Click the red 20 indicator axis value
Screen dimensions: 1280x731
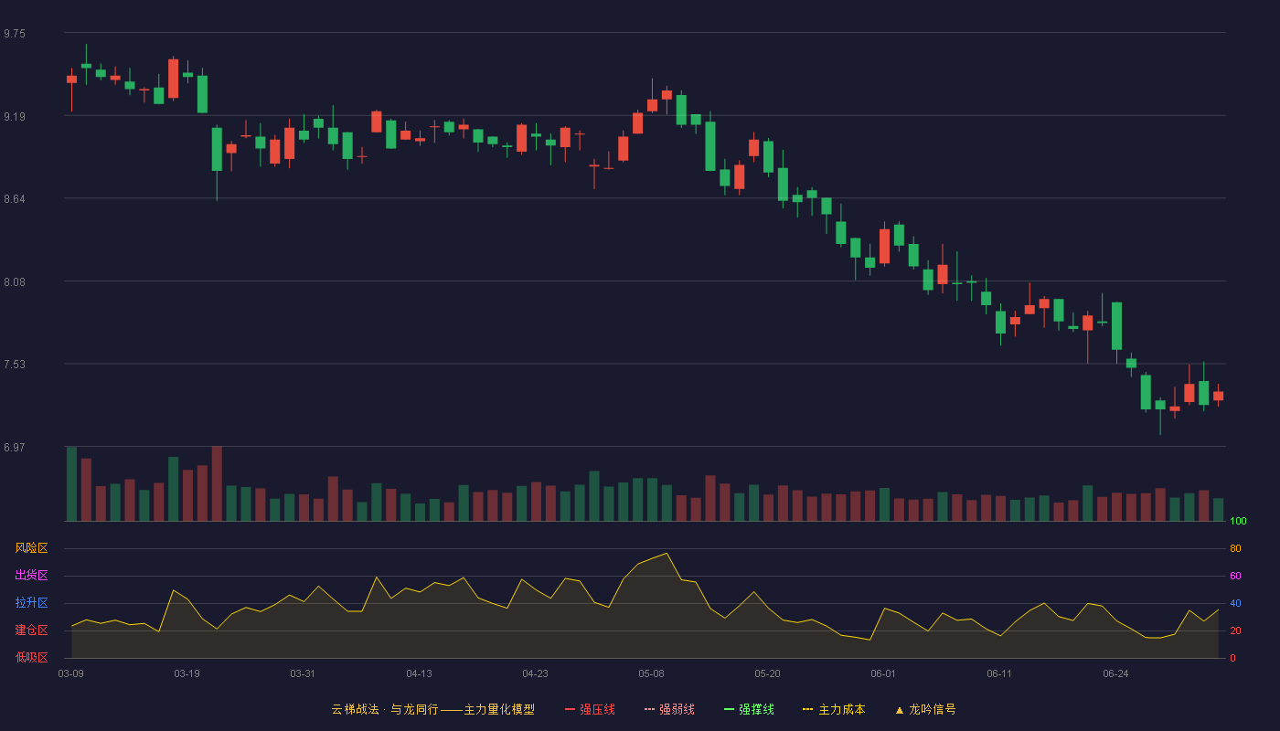click(x=1235, y=631)
